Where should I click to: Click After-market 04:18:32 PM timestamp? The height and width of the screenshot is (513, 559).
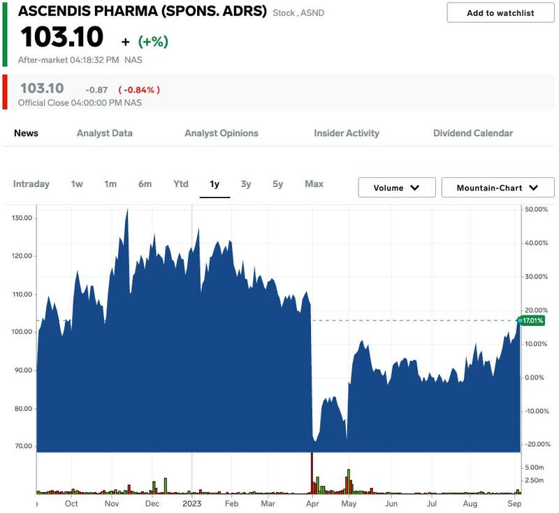[x=68, y=60]
